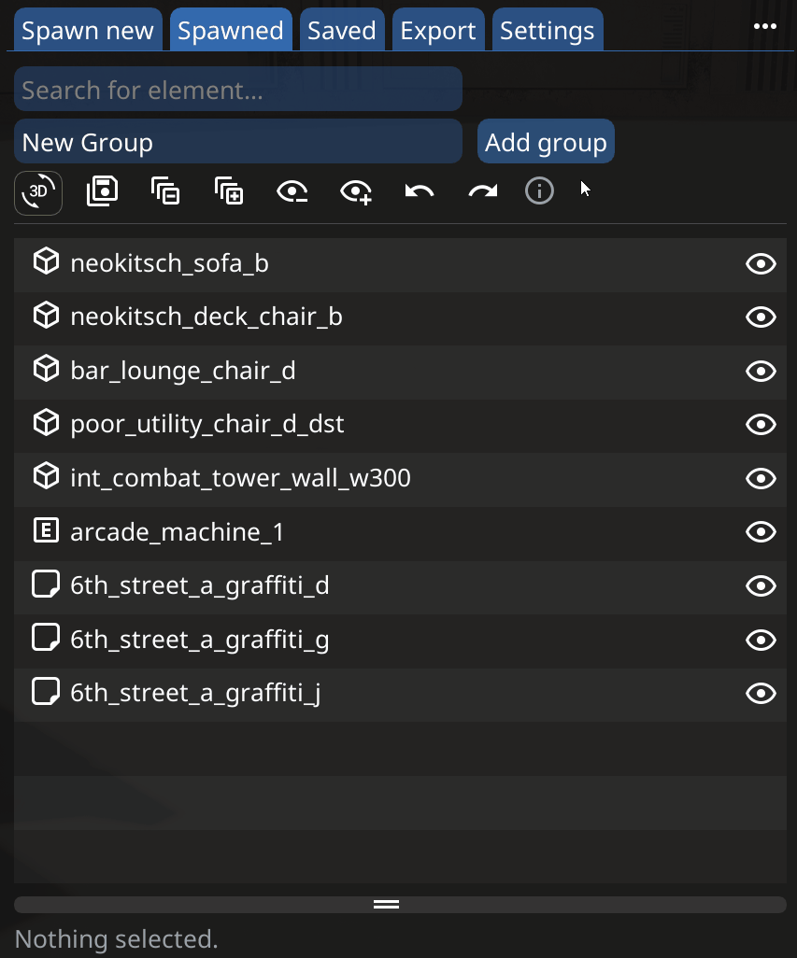The height and width of the screenshot is (958, 797).
Task: Open the Export tab
Action: click(438, 31)
